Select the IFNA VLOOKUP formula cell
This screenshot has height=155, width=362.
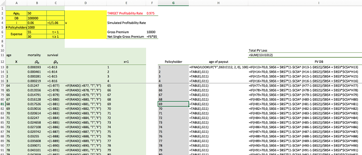point(218,67)
